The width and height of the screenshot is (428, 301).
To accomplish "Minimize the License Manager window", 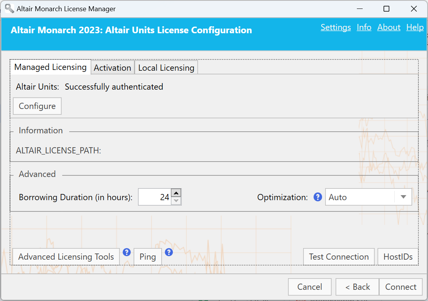I will [360, 9].
